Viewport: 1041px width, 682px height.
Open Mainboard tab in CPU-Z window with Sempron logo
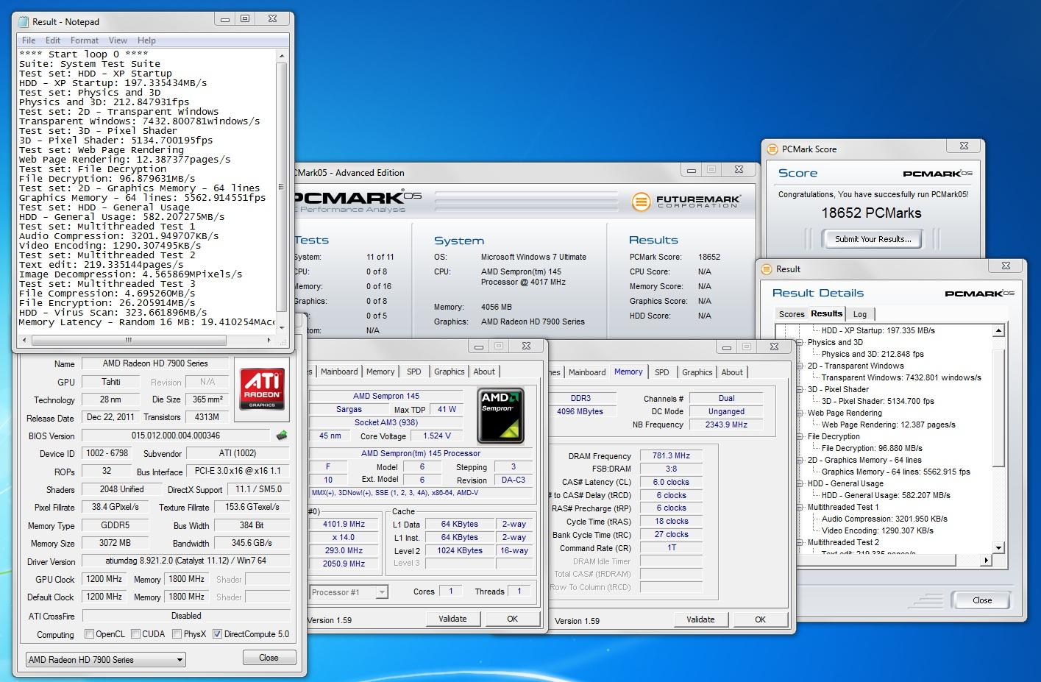[339, 372]
